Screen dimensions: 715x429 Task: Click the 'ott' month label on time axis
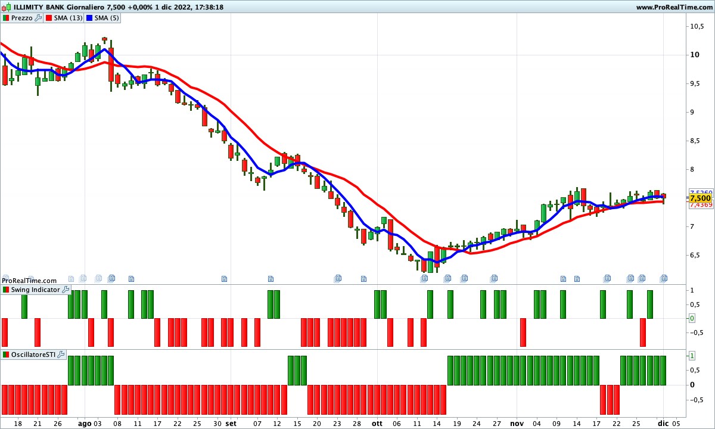pyautogui.click(x=377, y=424)
